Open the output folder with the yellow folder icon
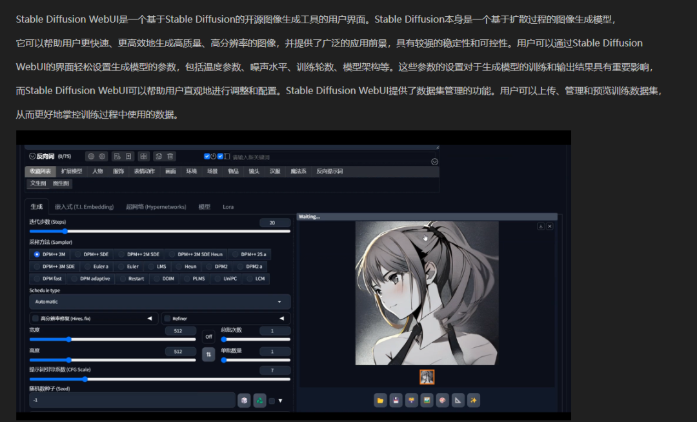 pyautogui.click(x=380, y=400)
